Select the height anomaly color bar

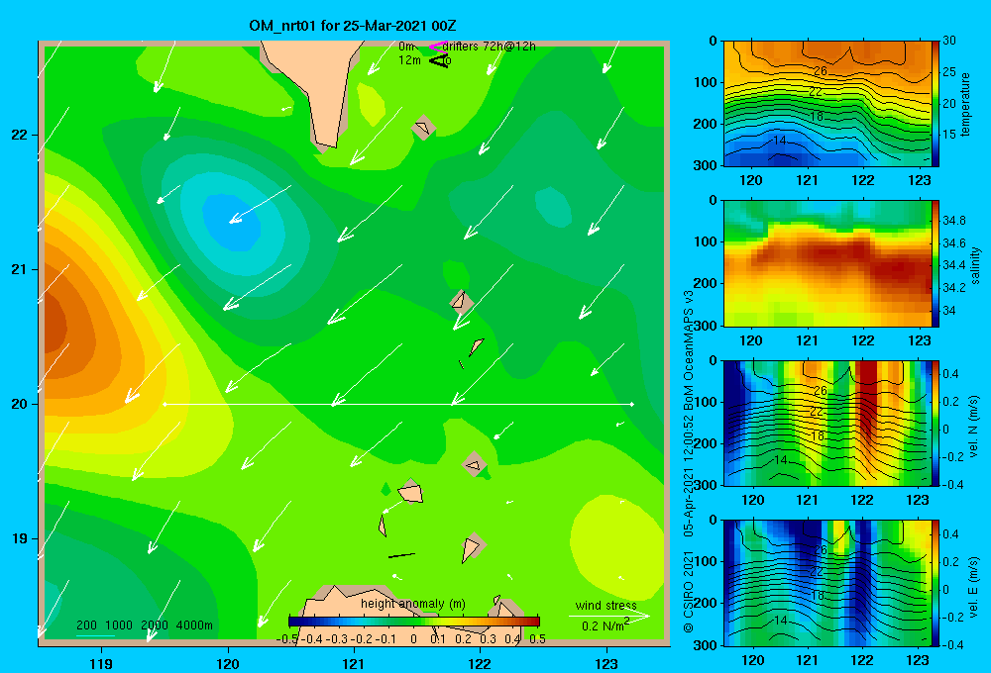pyautogui.click(x=414, y=621)
